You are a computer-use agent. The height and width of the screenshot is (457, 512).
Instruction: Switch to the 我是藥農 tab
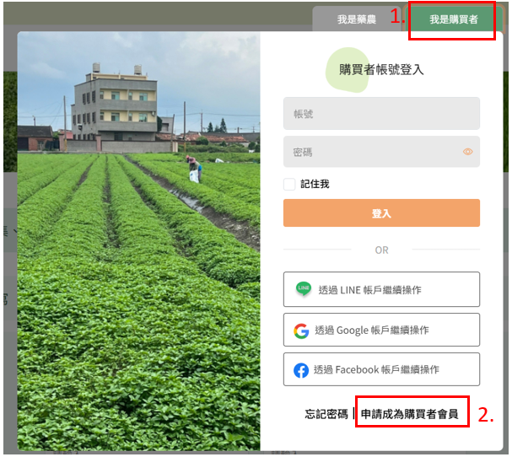coord(356,19)
